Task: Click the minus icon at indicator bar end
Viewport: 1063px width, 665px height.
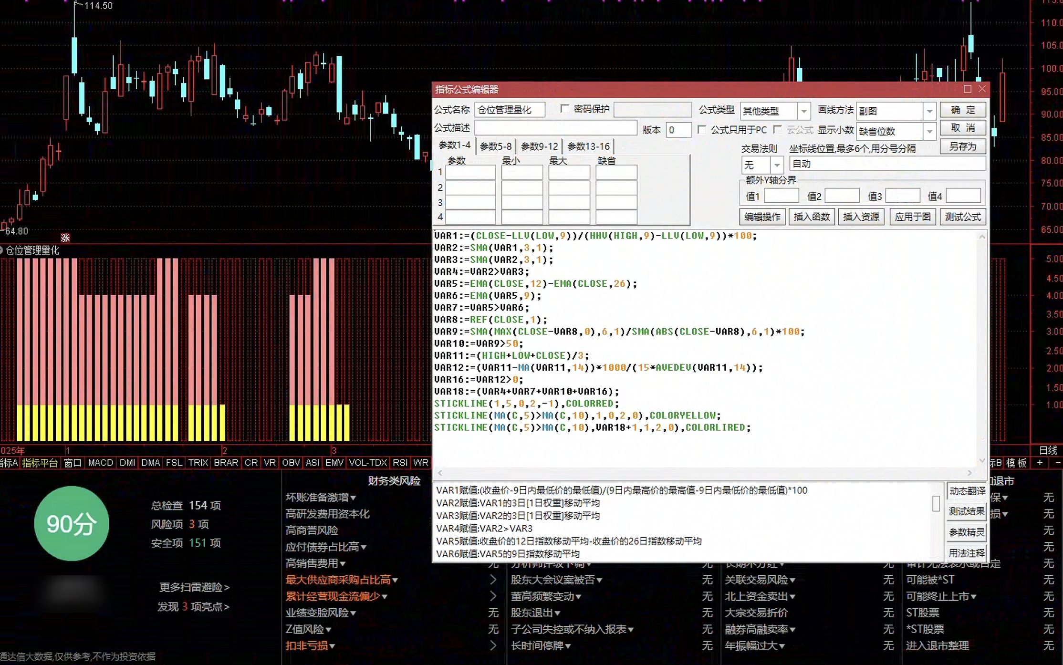Action: click(x=1057, y=463)
